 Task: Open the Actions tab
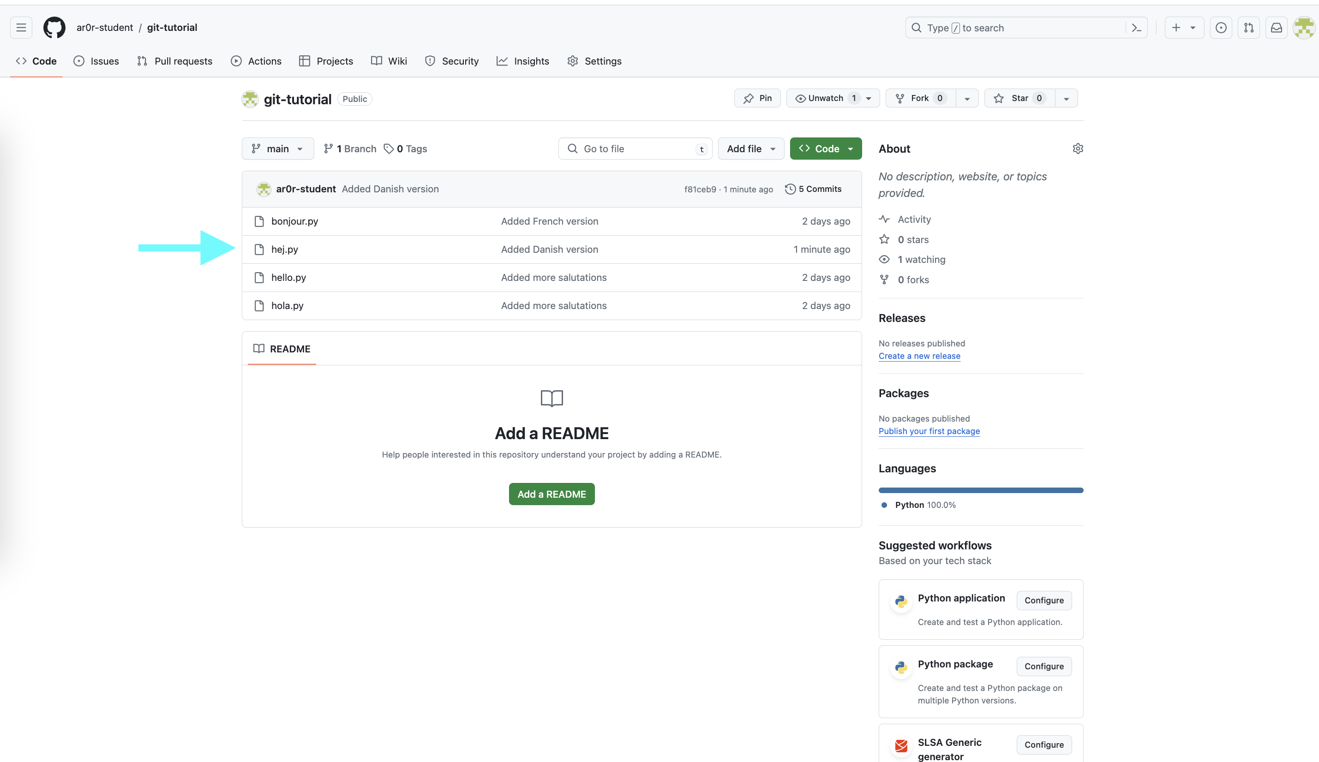(256, 61)
